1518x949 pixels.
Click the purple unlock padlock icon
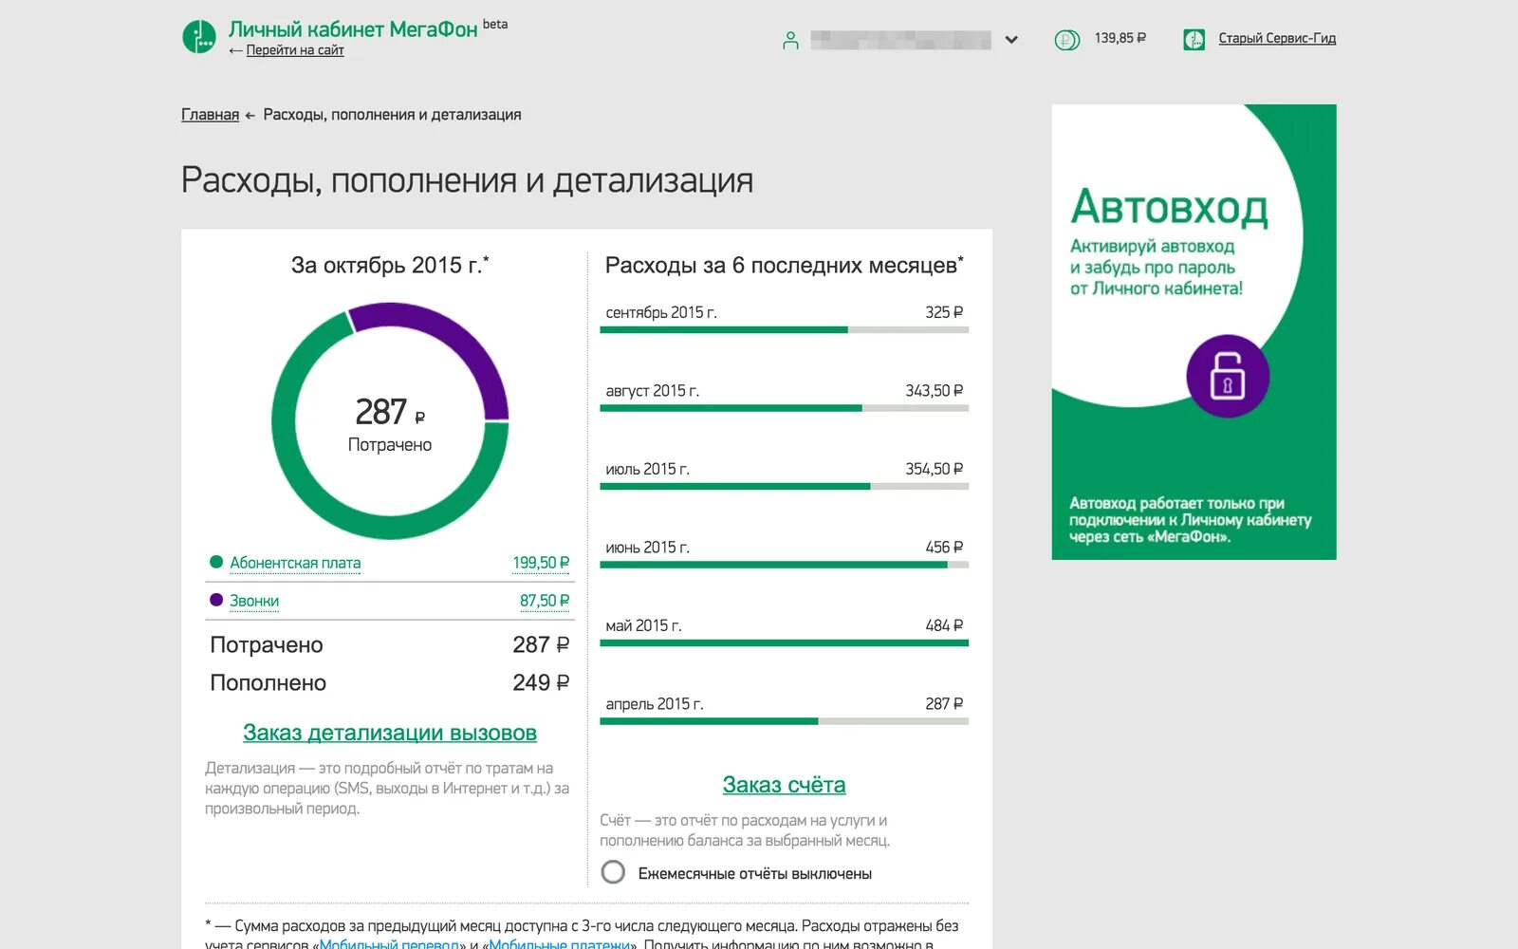pos(1228,376)
